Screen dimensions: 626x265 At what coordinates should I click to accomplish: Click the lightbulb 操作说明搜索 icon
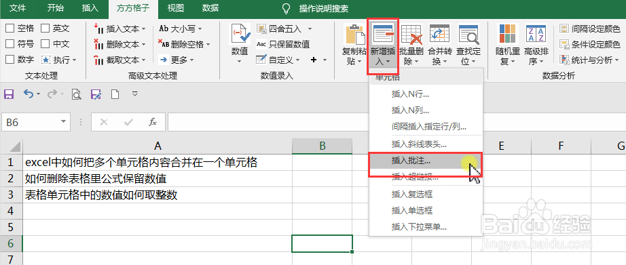(286, 8)
